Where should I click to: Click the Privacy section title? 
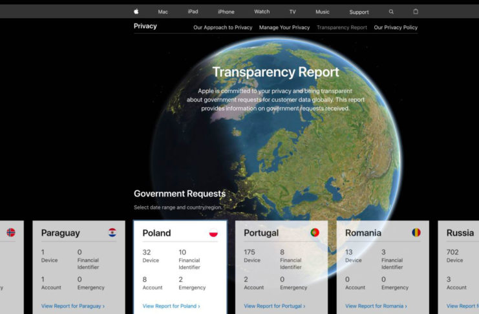145,26
